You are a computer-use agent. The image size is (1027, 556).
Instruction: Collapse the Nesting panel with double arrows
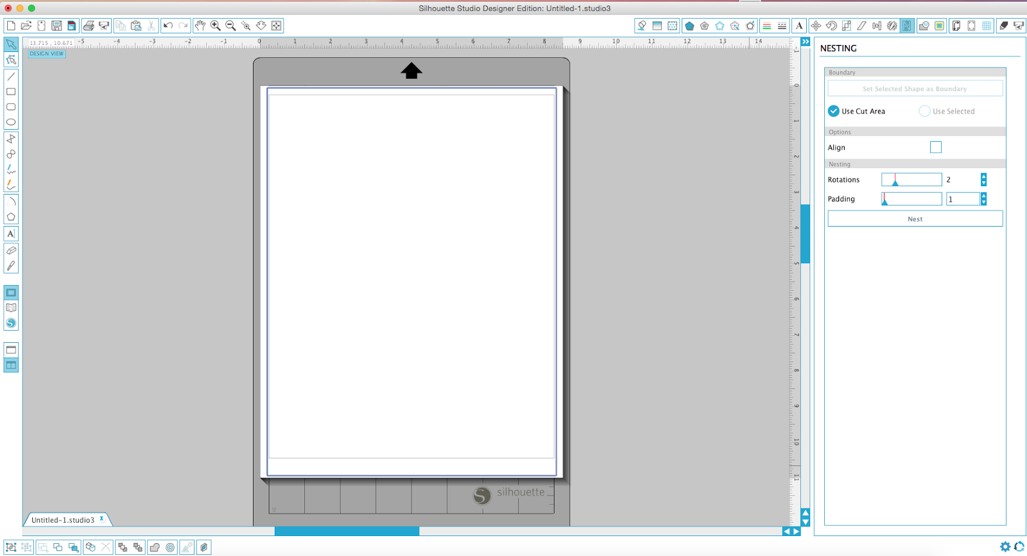pos(805,42)
